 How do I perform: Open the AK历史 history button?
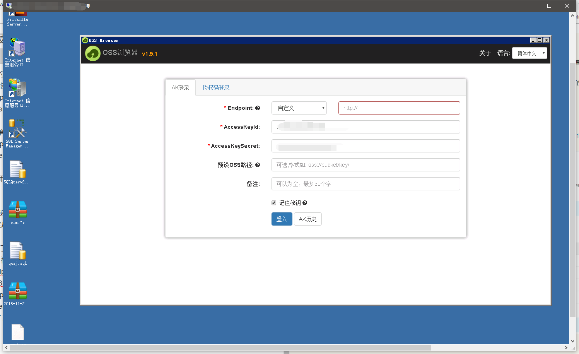click(x=308, y=219)
